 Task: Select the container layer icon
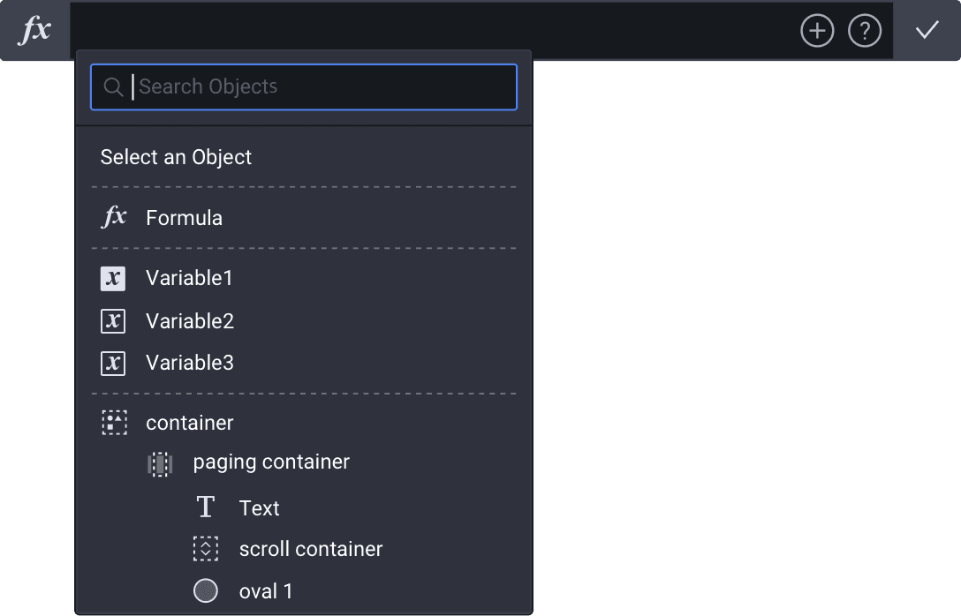pos(114,422)
